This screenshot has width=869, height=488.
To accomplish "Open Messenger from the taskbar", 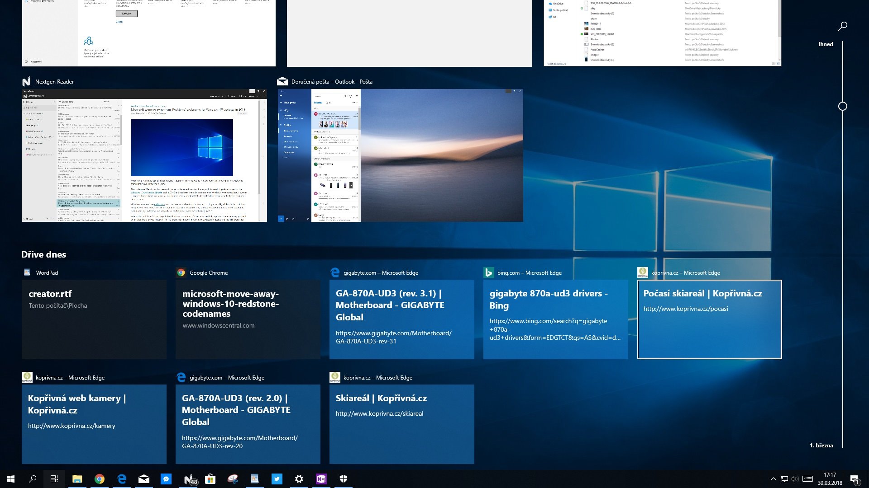I will pos(166,479).
